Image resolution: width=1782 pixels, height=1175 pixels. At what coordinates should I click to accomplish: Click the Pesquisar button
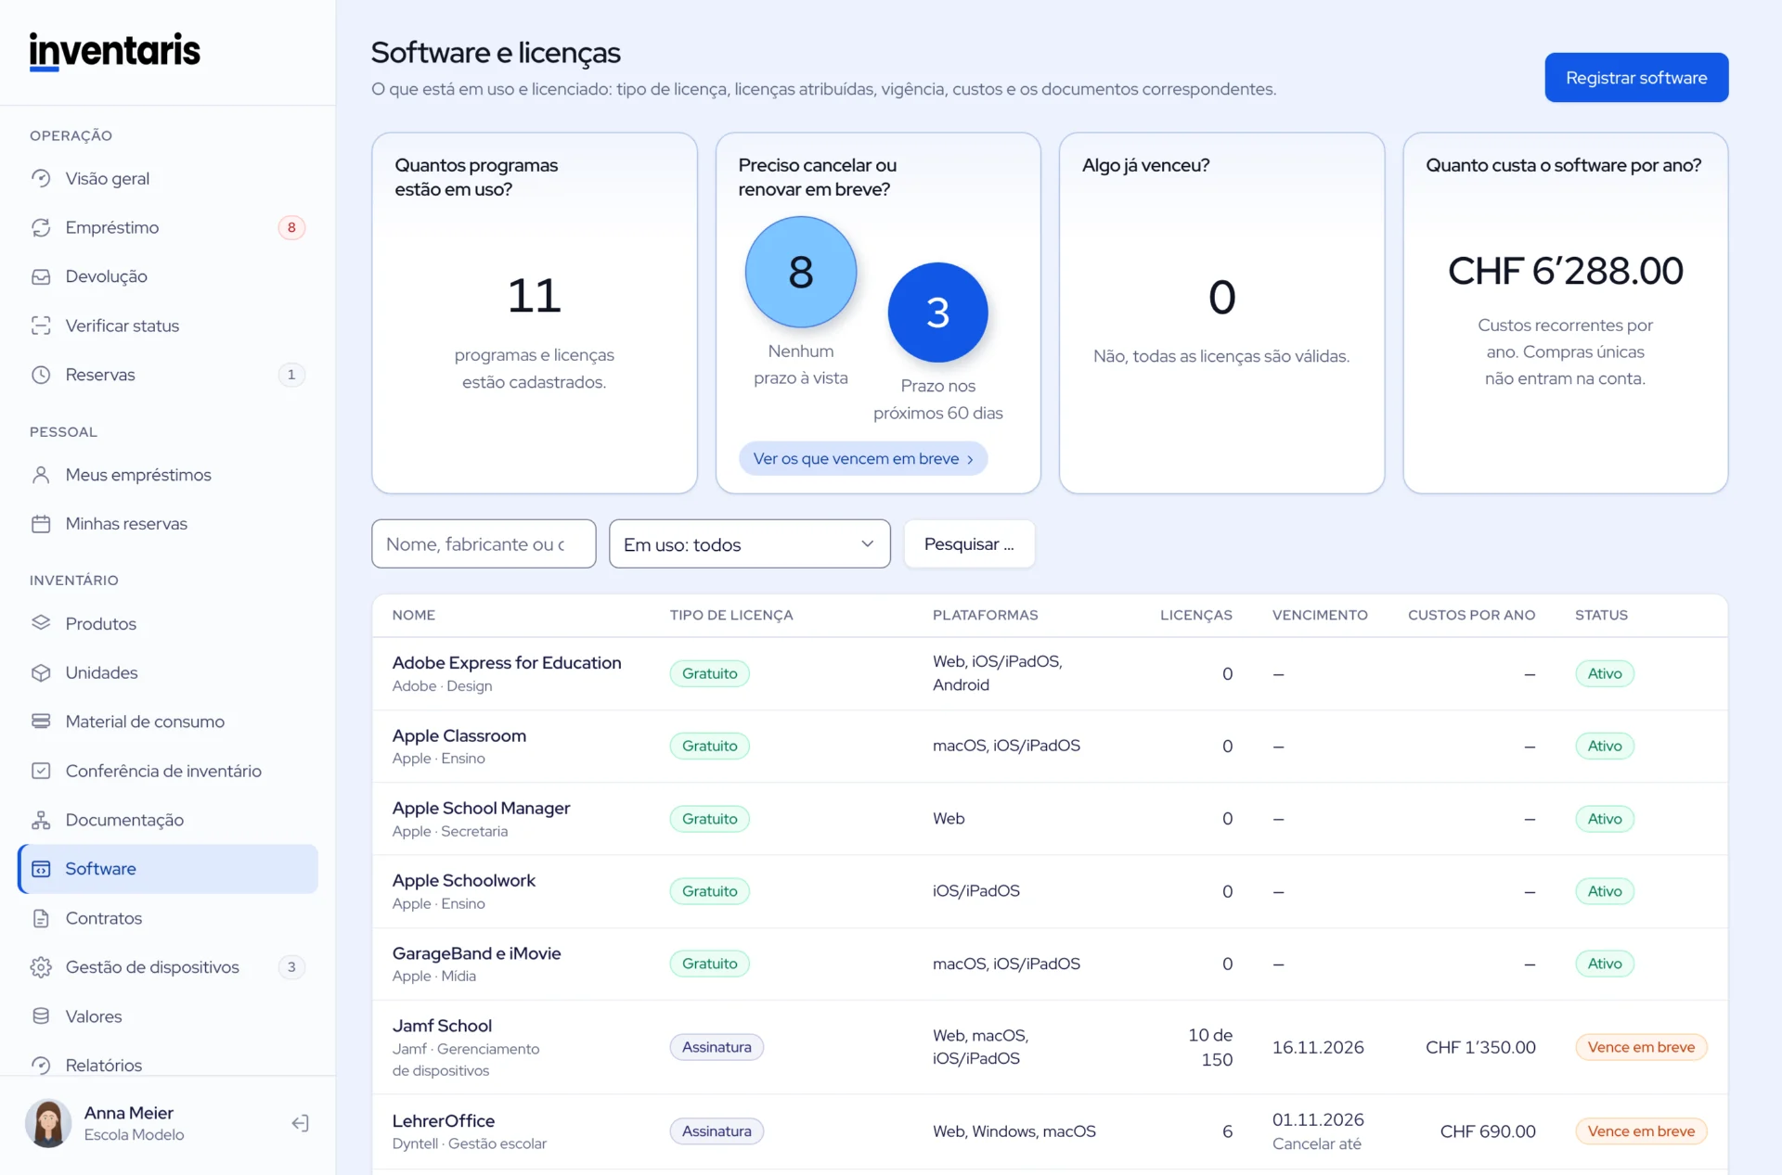point(969,544)
